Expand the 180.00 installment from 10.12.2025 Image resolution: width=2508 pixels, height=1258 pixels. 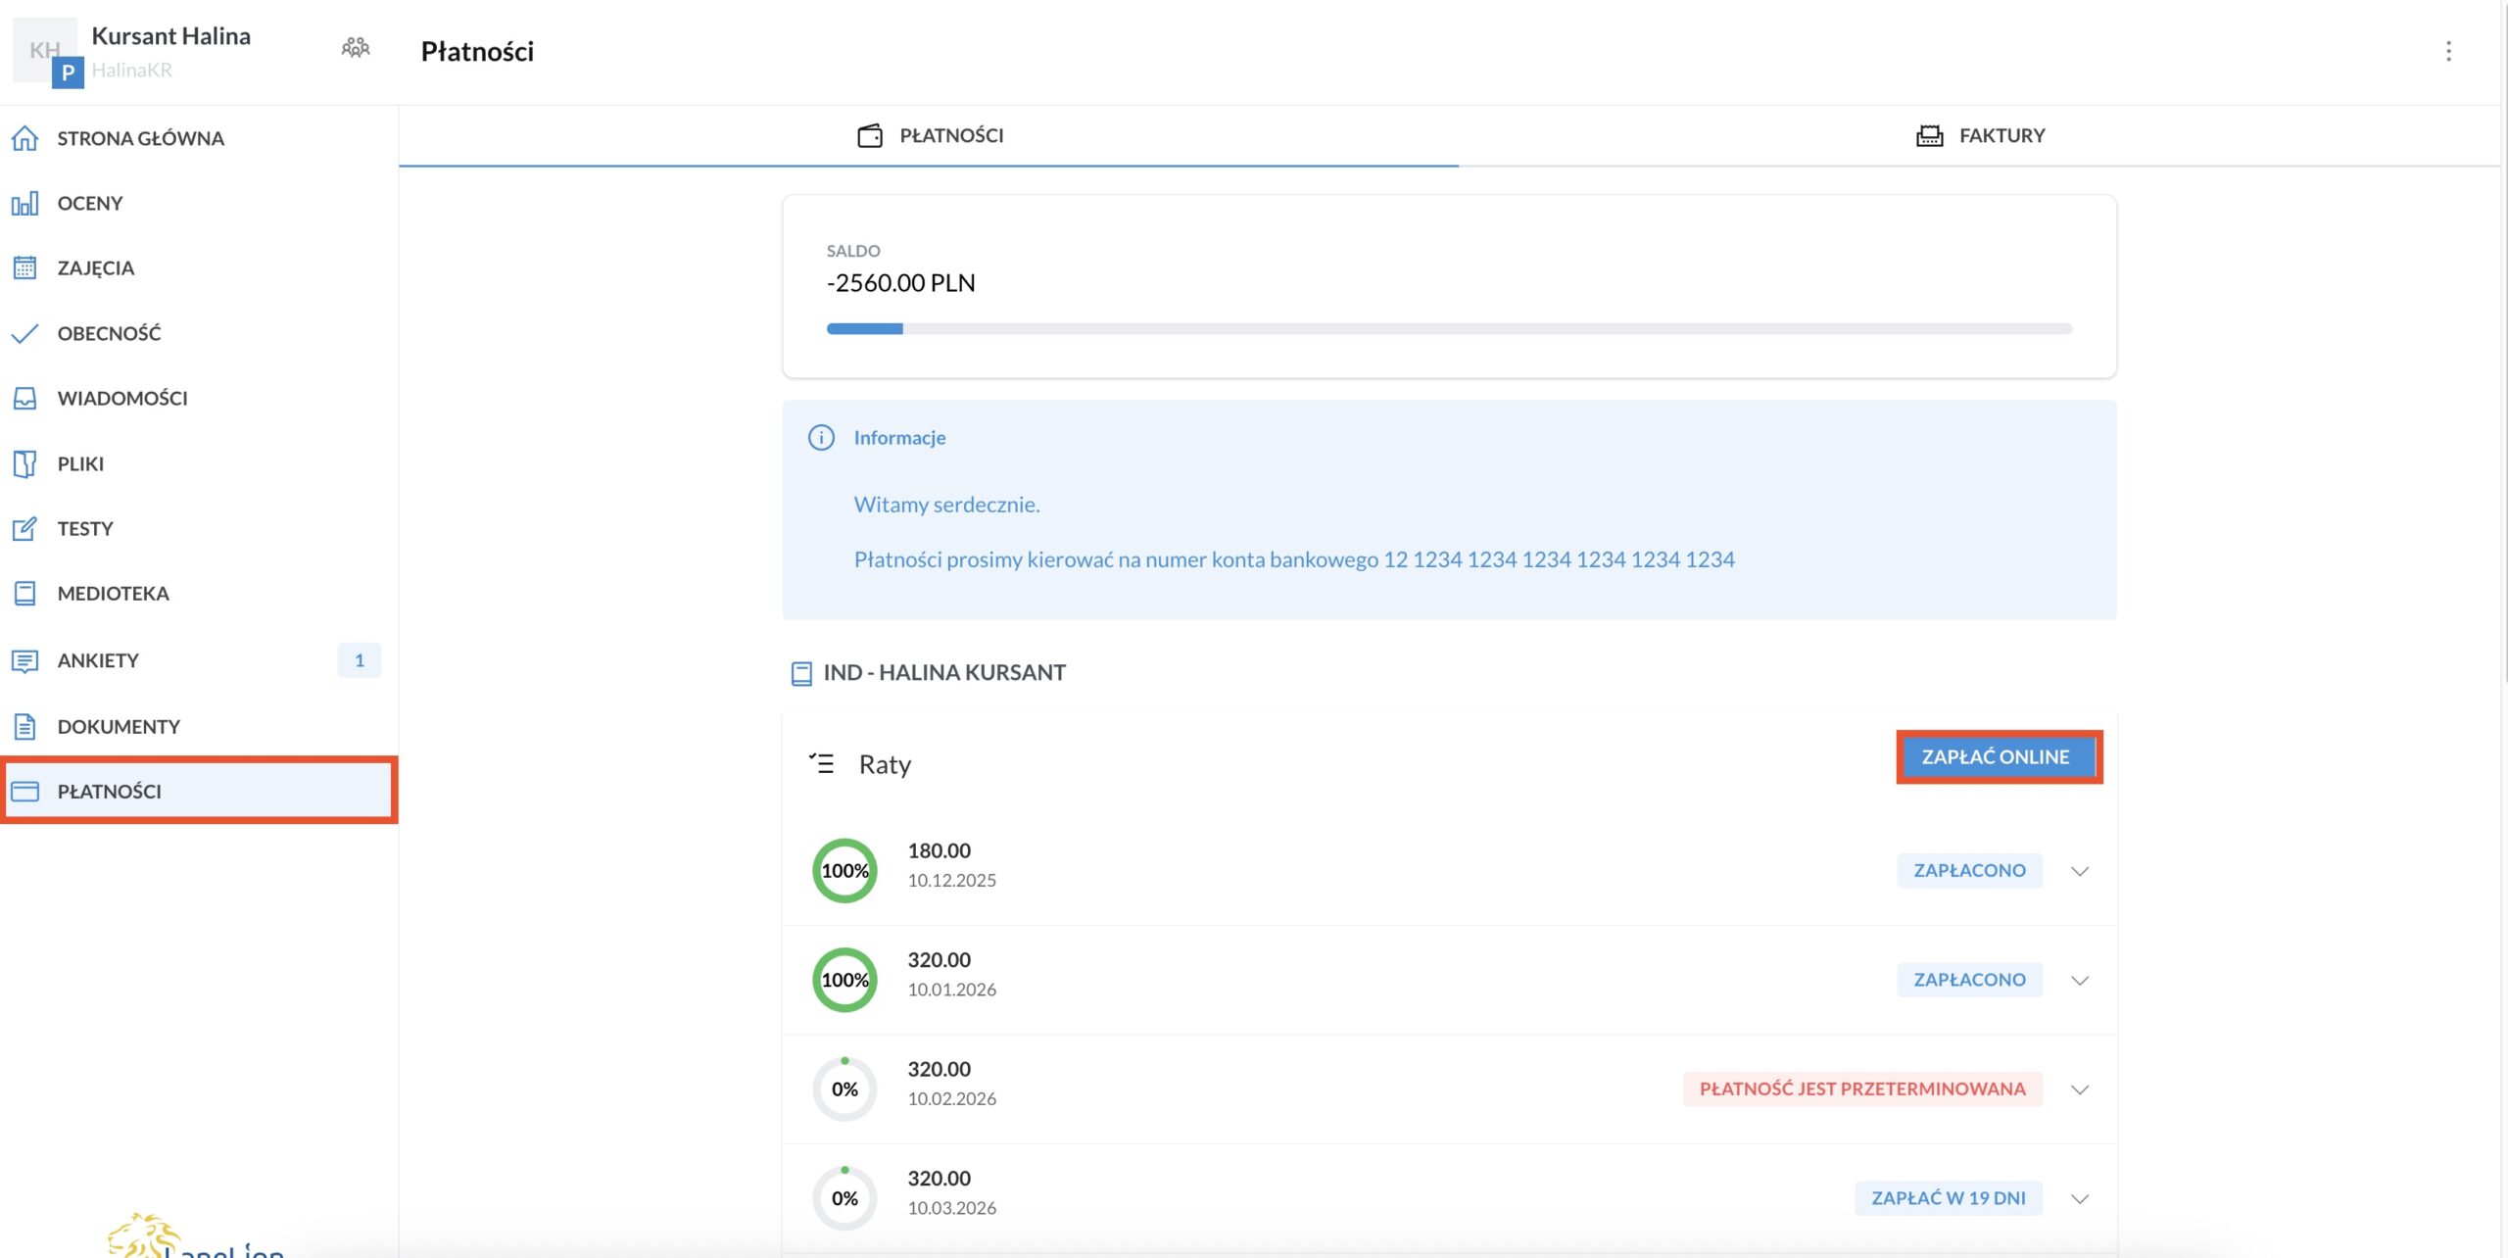[x=2079, y=871]
